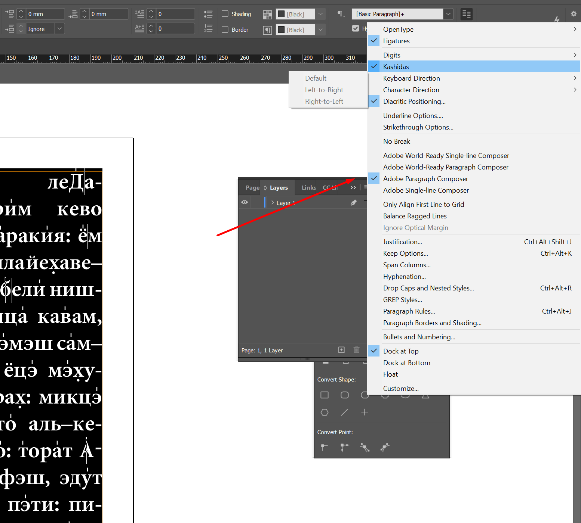The width and height of the screenshot is (581, 523).
Task: Open Hyphenation settings
Action: [474, 277]
